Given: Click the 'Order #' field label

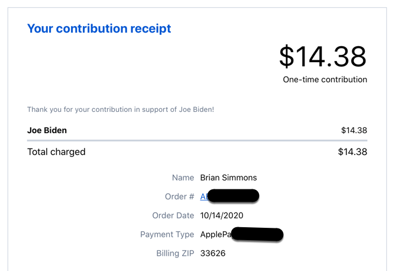Looking at the screenshot, I should pyautogui.click(x=179, y=196).
